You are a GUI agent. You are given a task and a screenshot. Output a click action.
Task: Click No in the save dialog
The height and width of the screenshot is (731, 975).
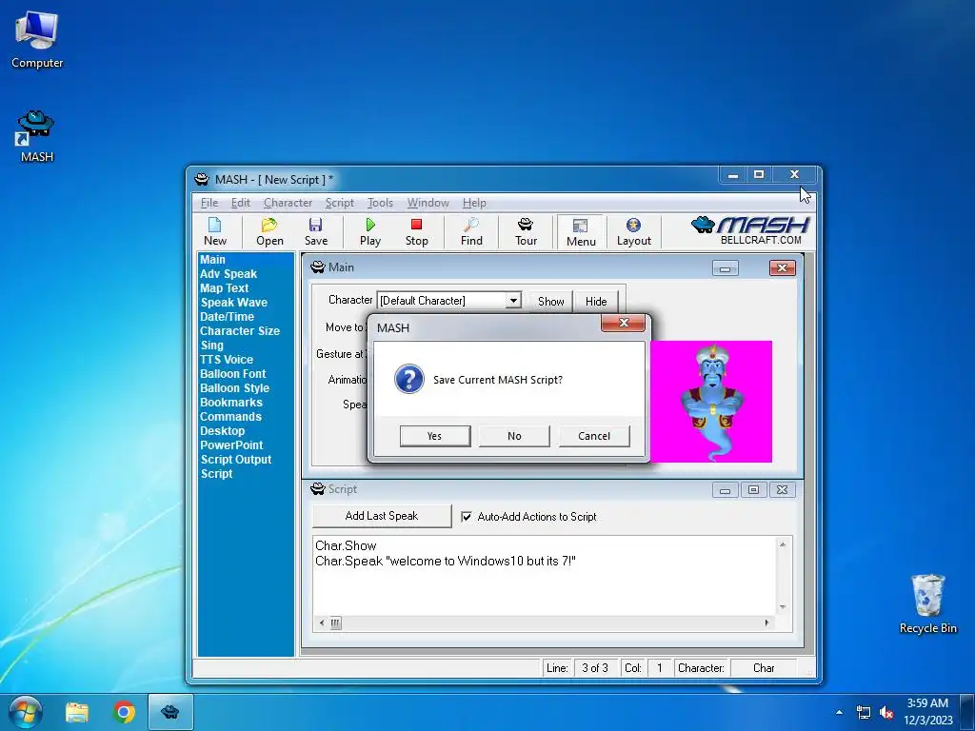tap(514, 436)
